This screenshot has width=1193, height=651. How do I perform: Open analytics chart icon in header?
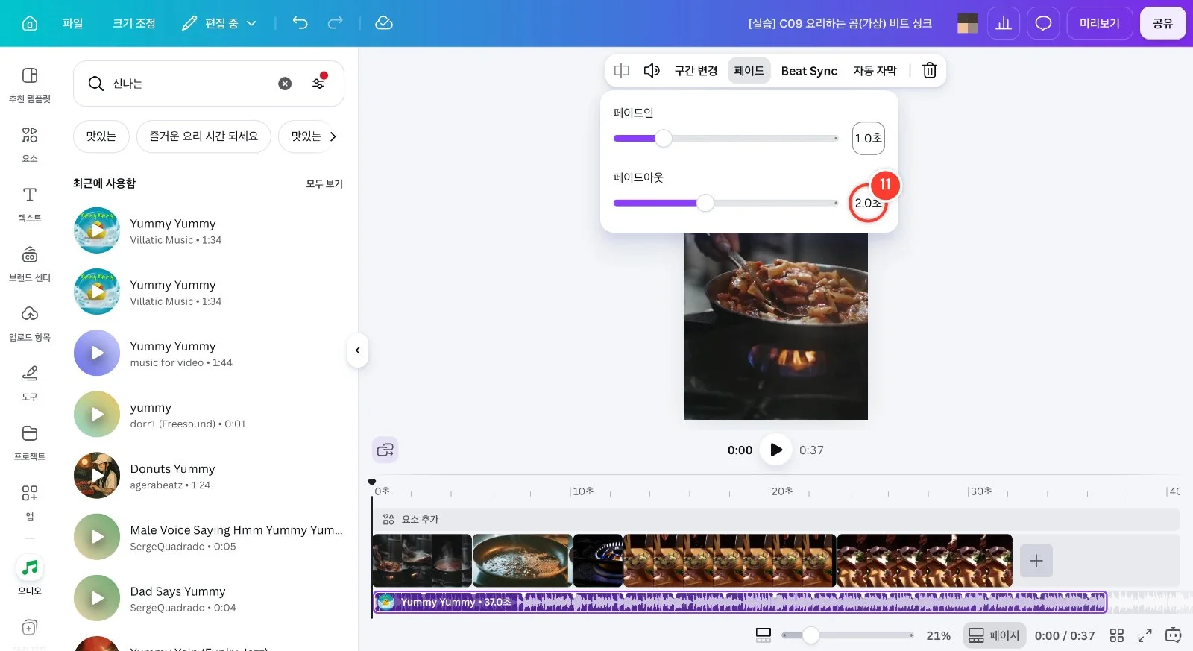pyautogui.click(x=1004, y=23)
